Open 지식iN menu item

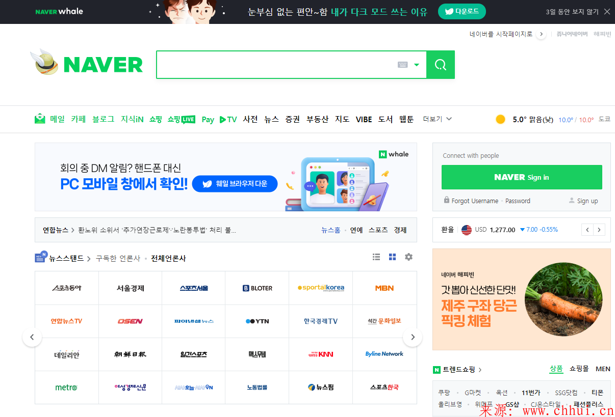(132, 119)
